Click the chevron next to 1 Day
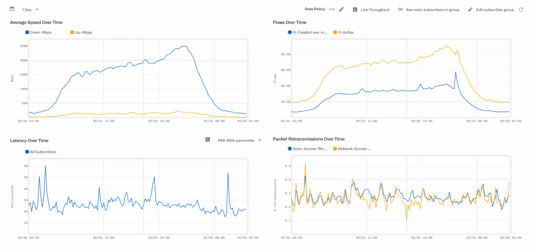 pyautogui.click(x=37, y=10)
